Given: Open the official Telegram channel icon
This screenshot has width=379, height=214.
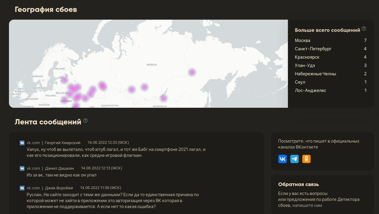Looking at the screenshot, I should coord(294,159).
